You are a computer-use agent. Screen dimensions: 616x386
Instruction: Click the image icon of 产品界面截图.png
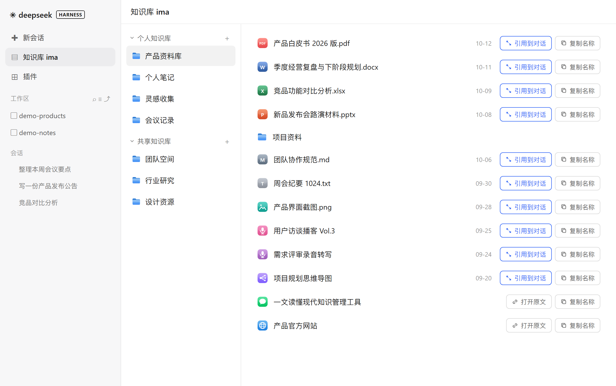point(262,207)
